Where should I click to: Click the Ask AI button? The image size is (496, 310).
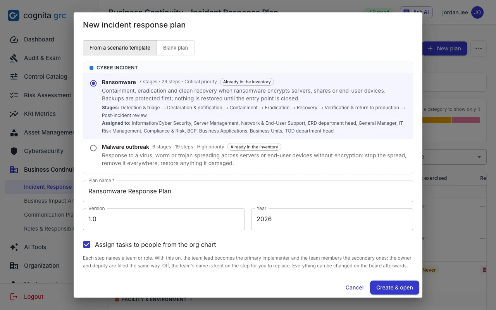[416, 12]
